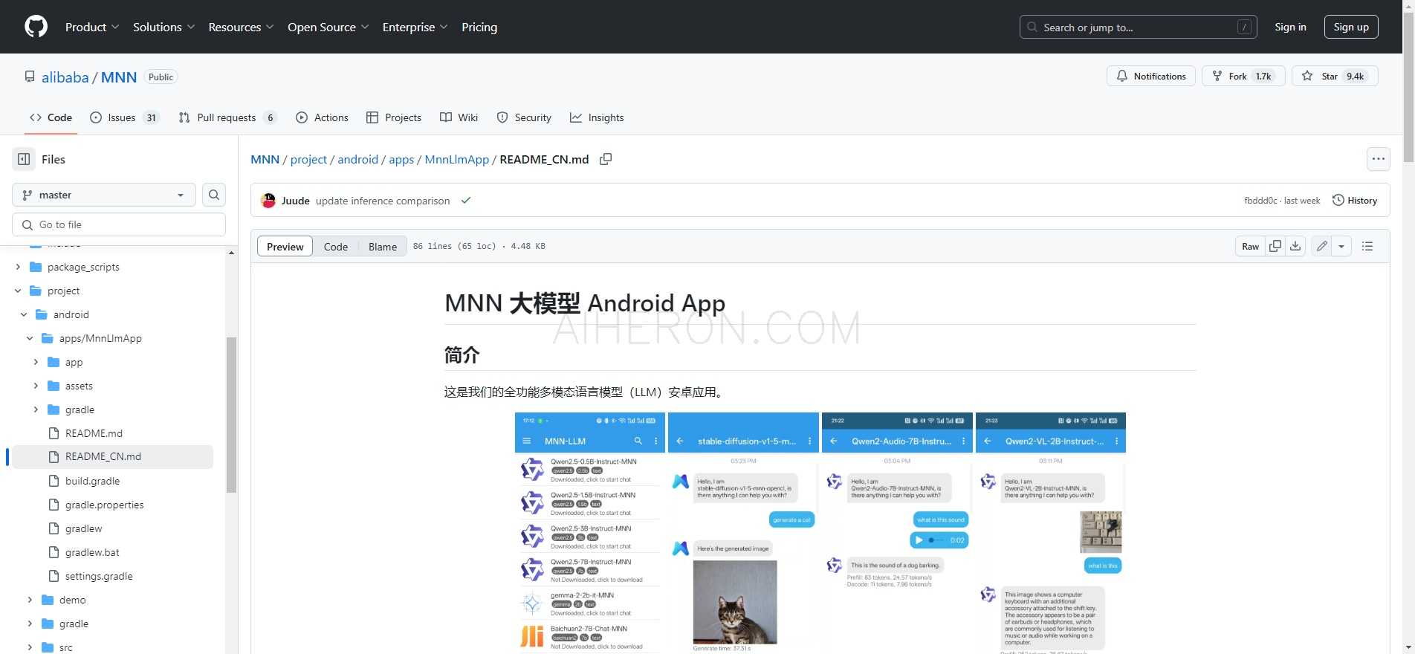Click the commit status checkmark icon
Viewport: 1415px width, 654px height.
466,201
